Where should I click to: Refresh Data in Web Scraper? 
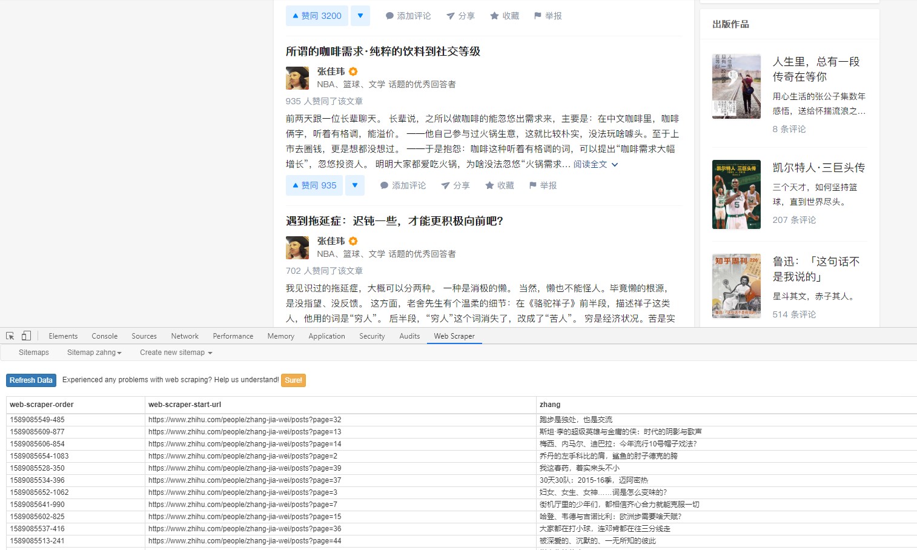pyautogui.click(x=31, y=380)
